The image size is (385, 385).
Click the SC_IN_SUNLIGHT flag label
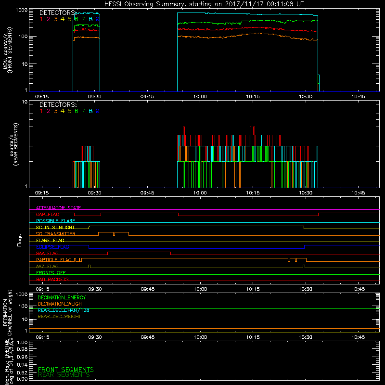(55, 227)
